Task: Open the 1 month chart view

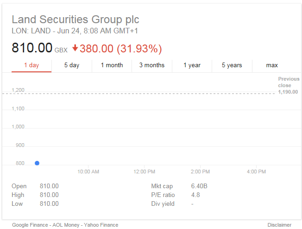Action: pyautogui.click(x=112, y=65)
